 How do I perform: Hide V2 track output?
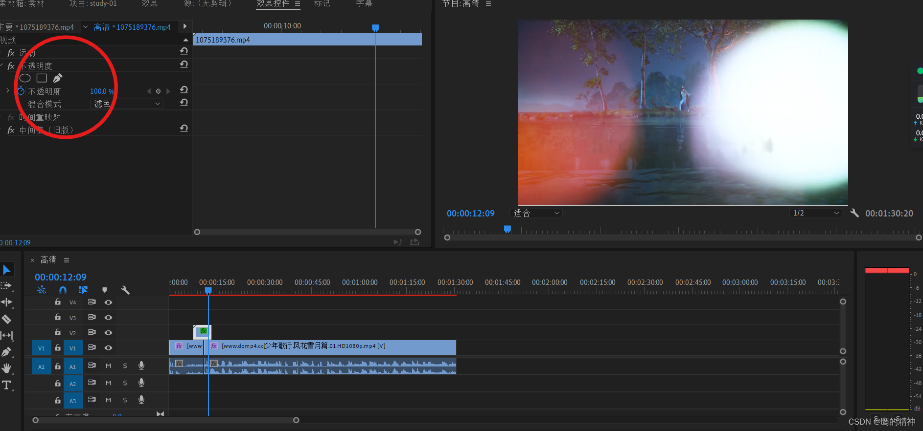click(109, 333)
